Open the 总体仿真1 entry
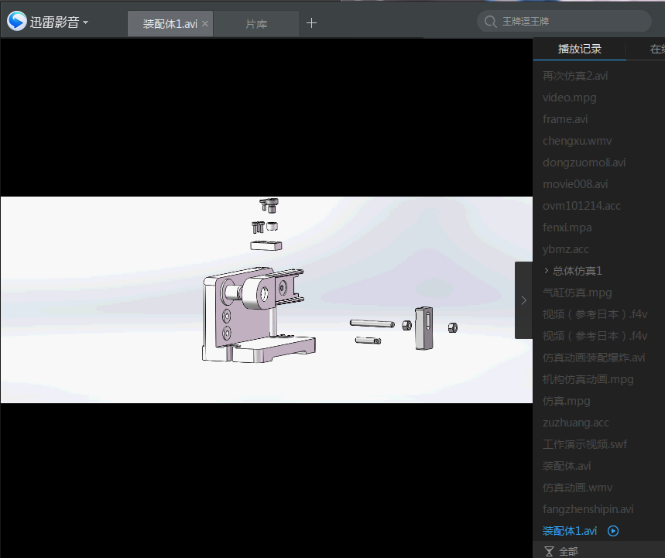 577,271
